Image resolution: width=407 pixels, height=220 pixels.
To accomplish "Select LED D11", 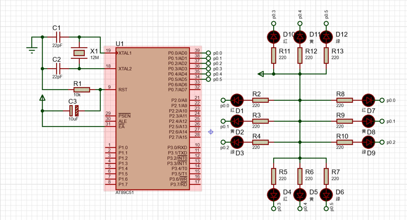I will [300, 37].
